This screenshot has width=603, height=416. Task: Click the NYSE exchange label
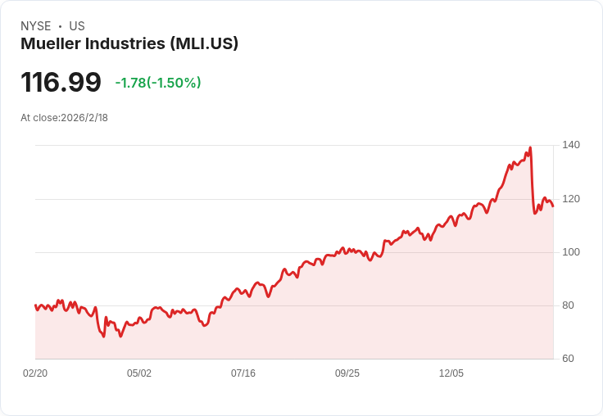(x=36, y=26)
